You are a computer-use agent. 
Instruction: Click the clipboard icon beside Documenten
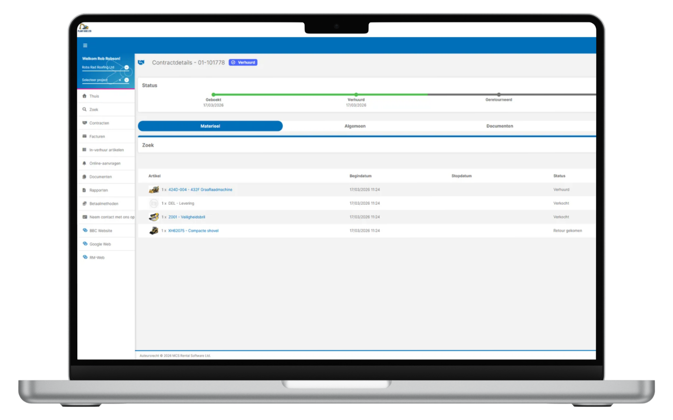click(84, 177)
